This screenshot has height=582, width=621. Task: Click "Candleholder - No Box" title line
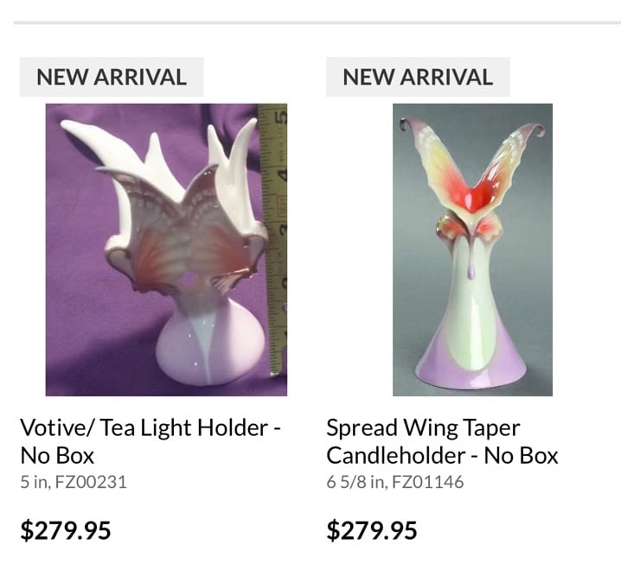click(442, 455)
